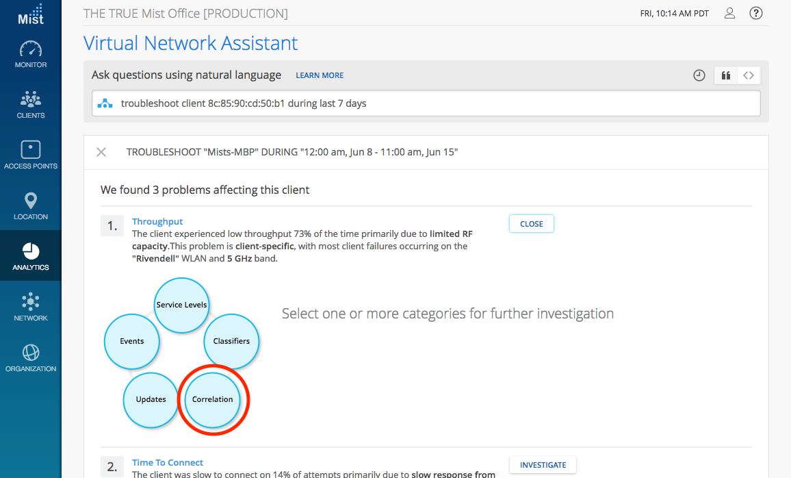The height and width of the screenshot is (478, 791).
Task: Investigate the Time To Connect problem
Action: click(x=543, y=465)
